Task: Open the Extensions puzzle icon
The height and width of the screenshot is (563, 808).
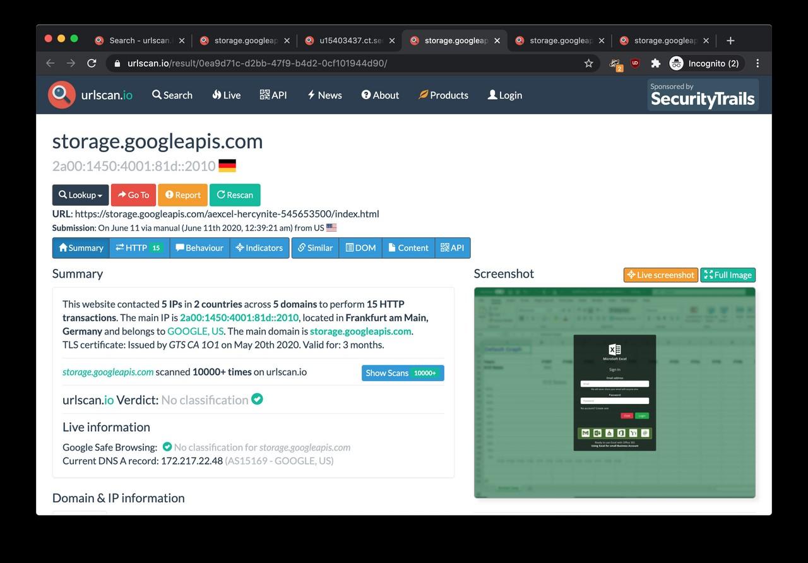Action: (655, 63)
